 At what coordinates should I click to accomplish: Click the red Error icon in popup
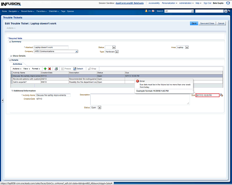(x=137, y=81)
